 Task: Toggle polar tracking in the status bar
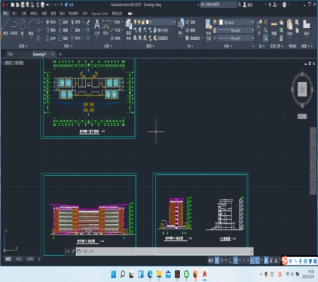[236, 261]
